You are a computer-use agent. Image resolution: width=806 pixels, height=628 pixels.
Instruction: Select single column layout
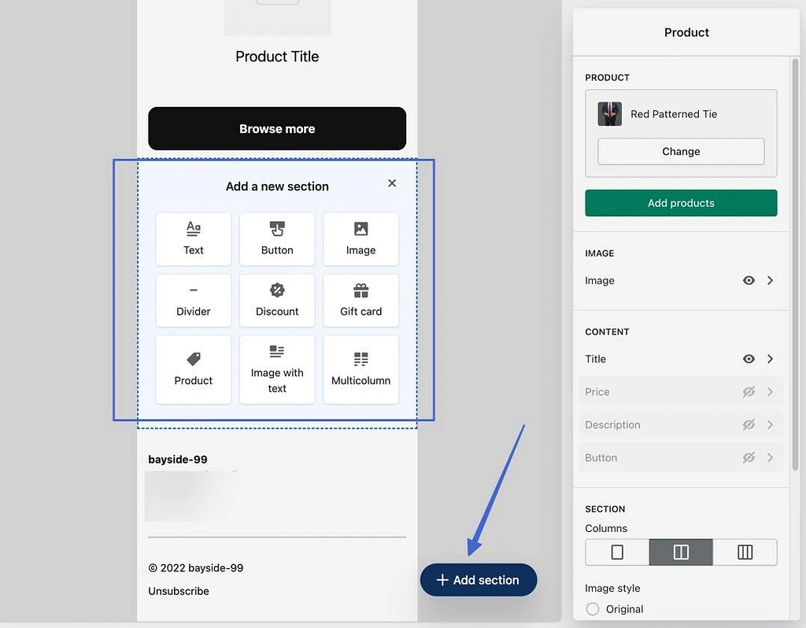coord(617,552)
